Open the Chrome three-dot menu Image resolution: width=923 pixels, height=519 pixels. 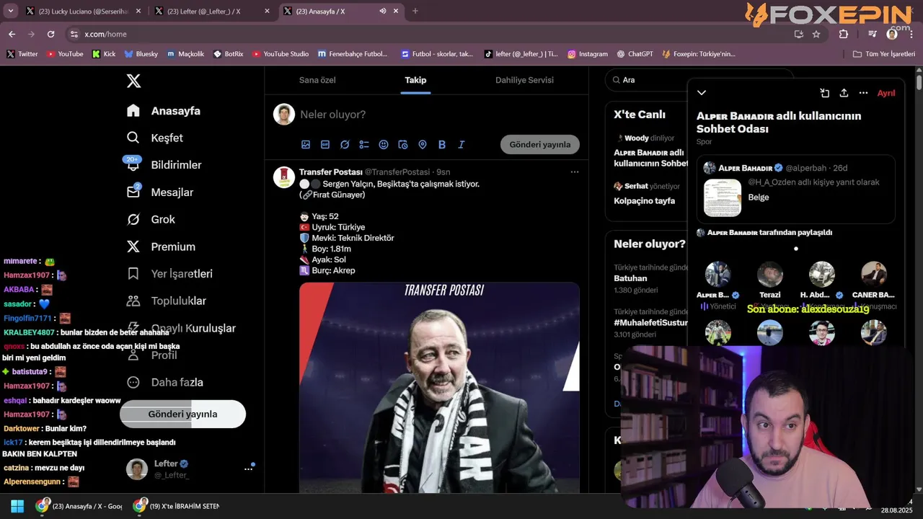911,34
